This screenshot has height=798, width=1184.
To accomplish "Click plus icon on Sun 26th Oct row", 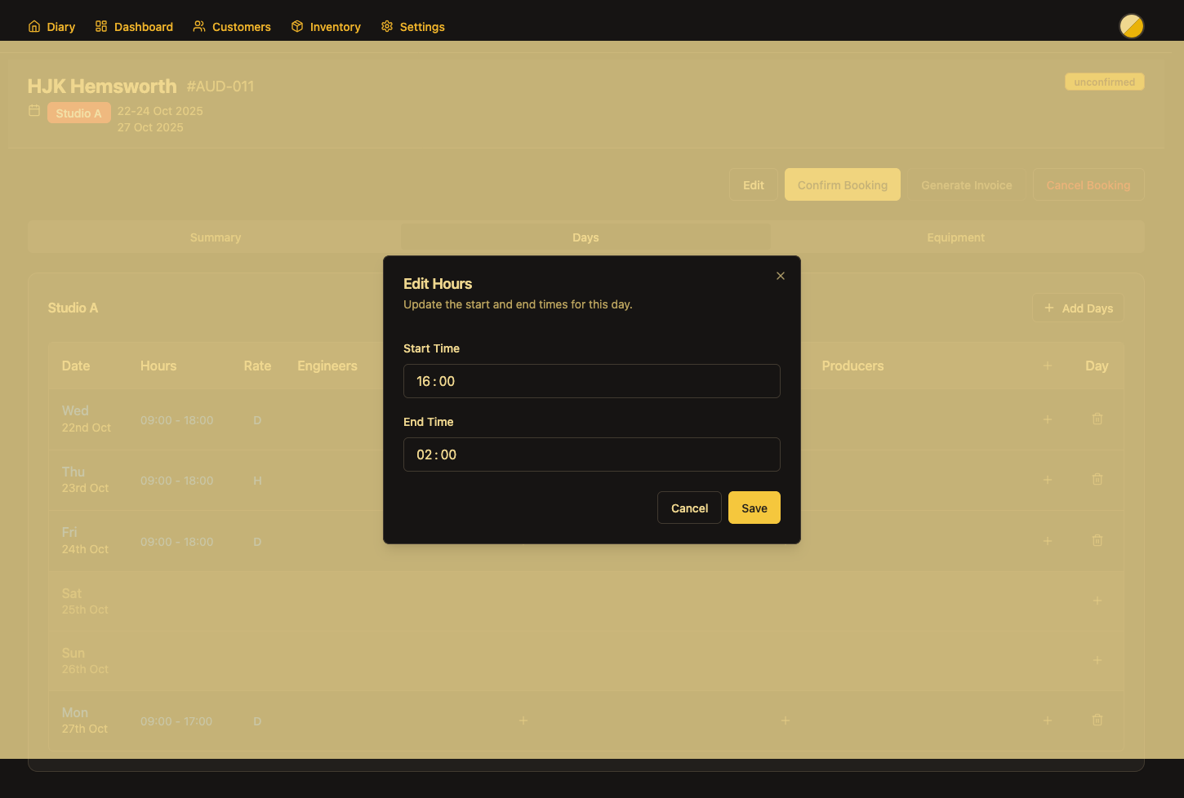I will 1097,660.
